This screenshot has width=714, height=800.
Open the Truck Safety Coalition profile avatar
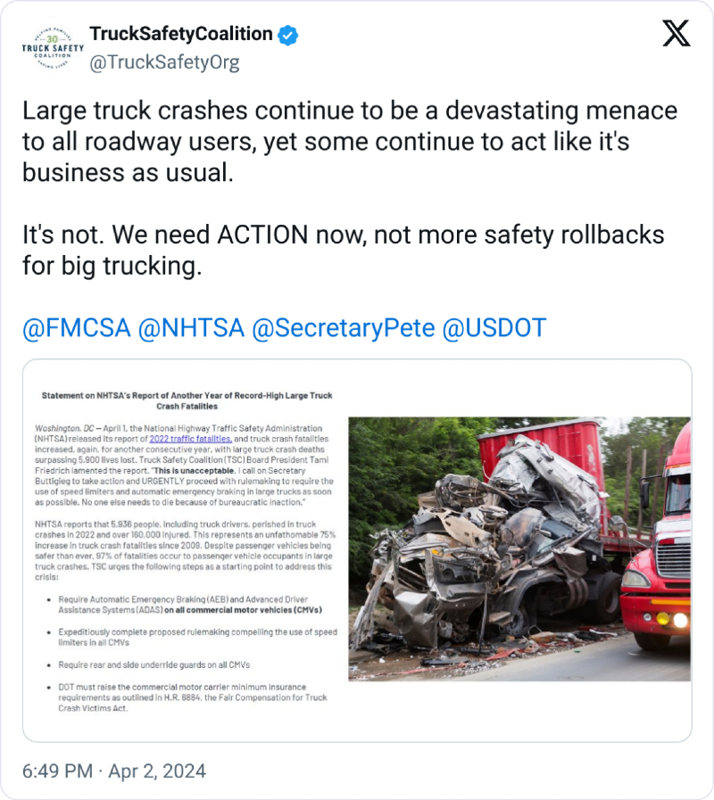tap(53, 48)
